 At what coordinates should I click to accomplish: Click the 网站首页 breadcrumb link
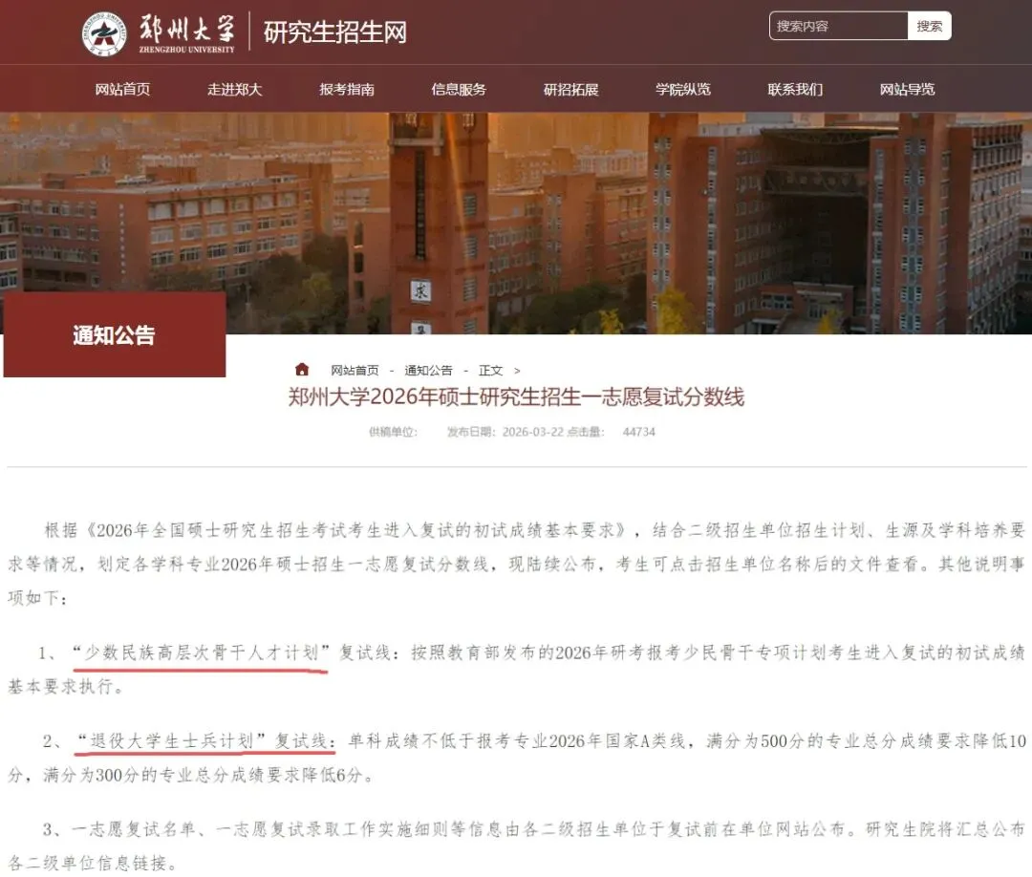click(x=355, y=371)
